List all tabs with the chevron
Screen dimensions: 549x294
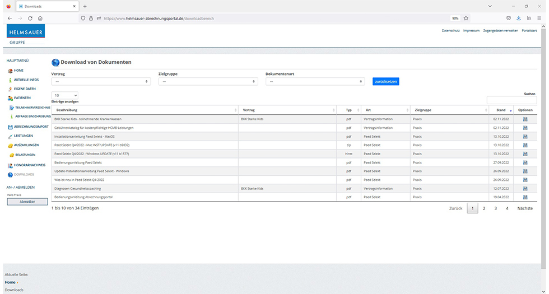[490, 6]
